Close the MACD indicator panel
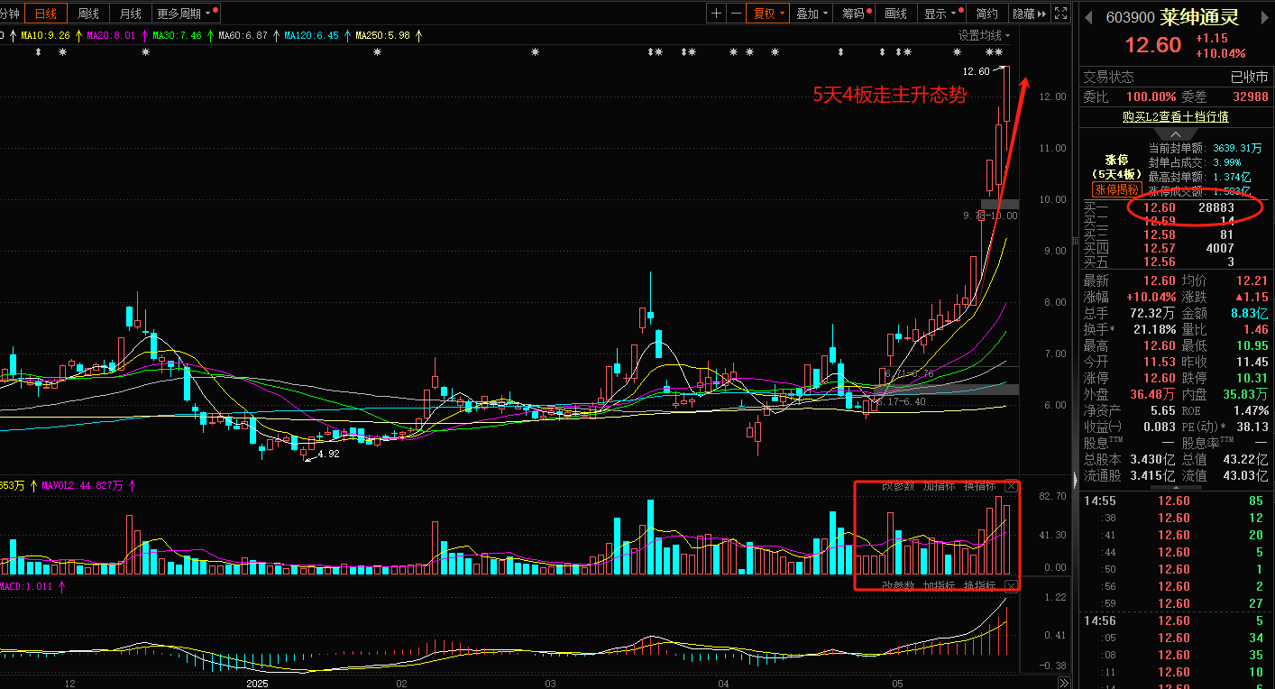 (1011, 585)
